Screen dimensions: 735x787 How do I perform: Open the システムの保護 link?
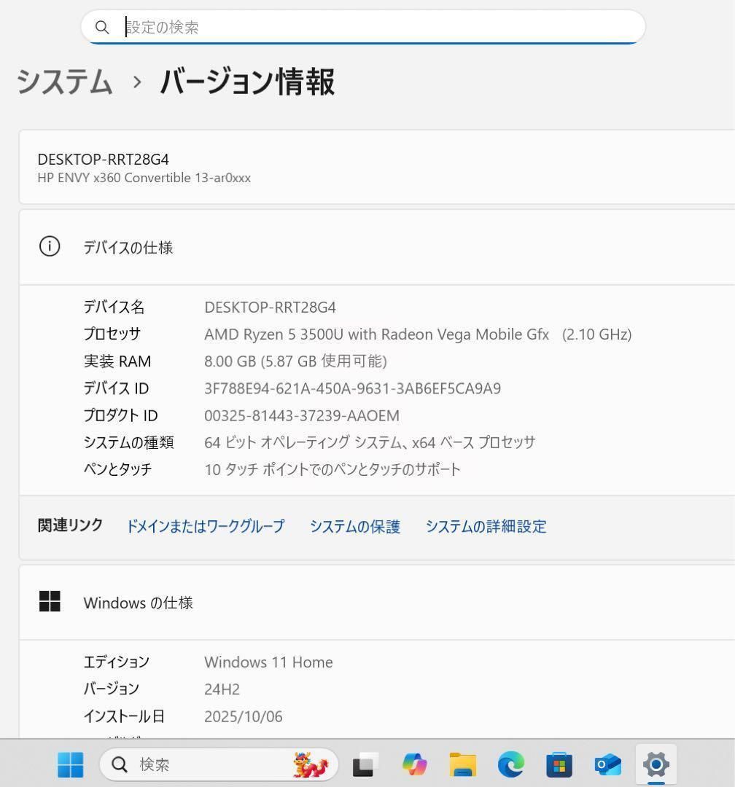[x=355, y=526]
